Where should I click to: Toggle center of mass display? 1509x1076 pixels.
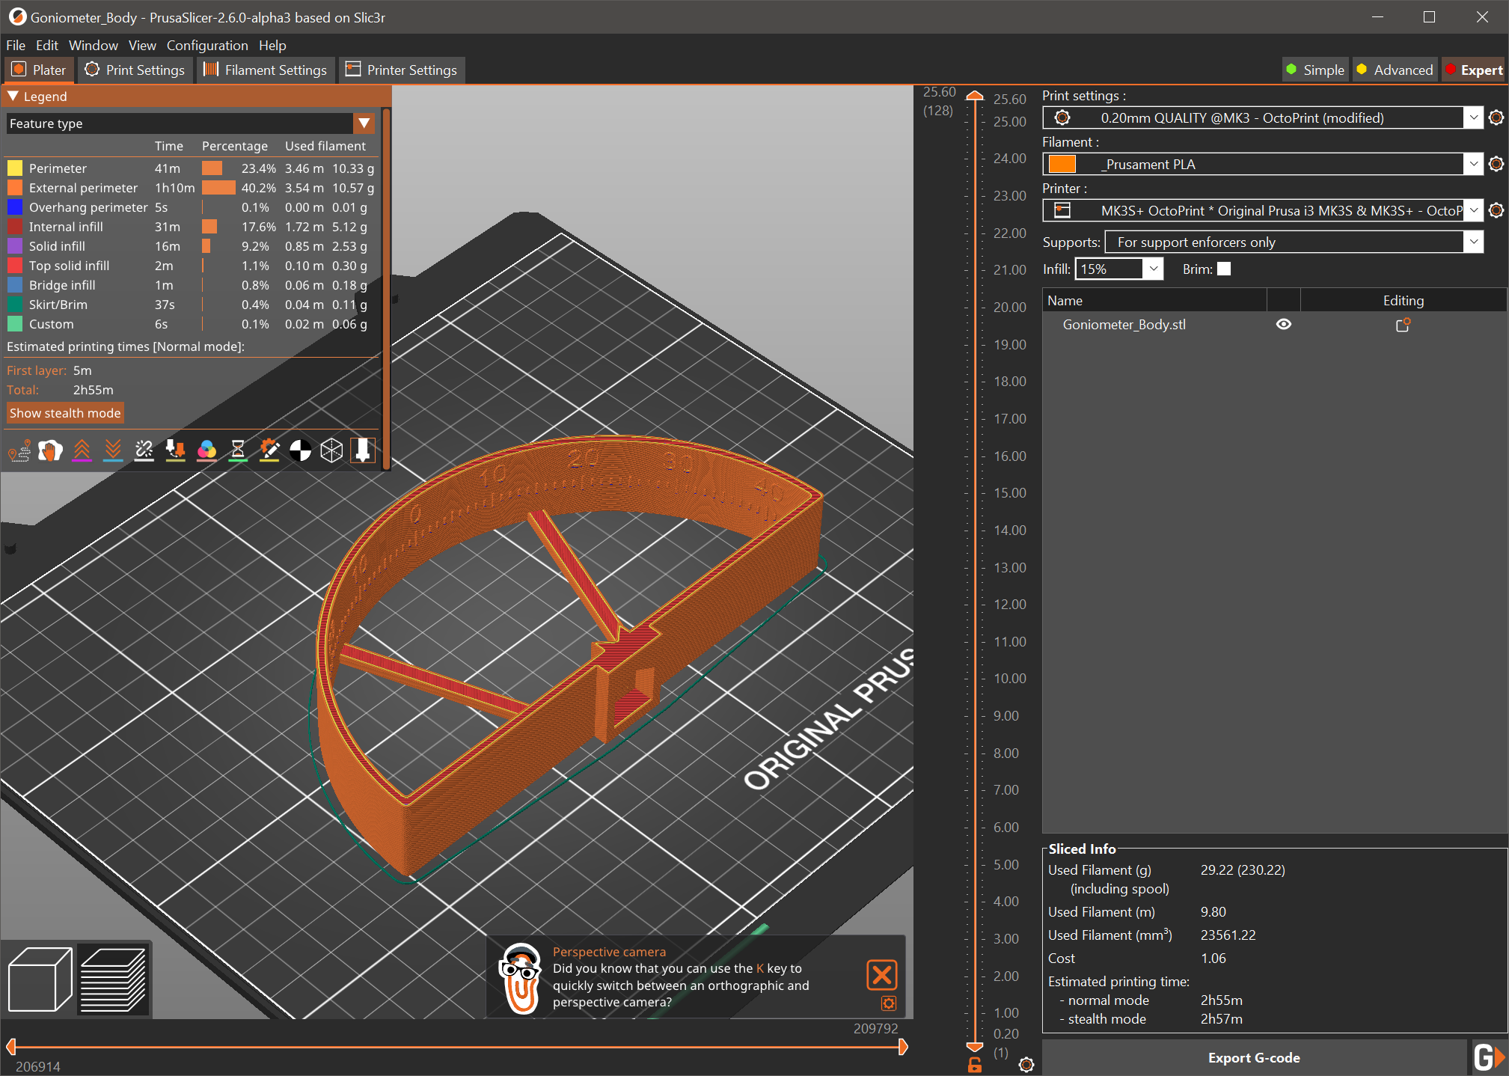click(x=302, y=450)
